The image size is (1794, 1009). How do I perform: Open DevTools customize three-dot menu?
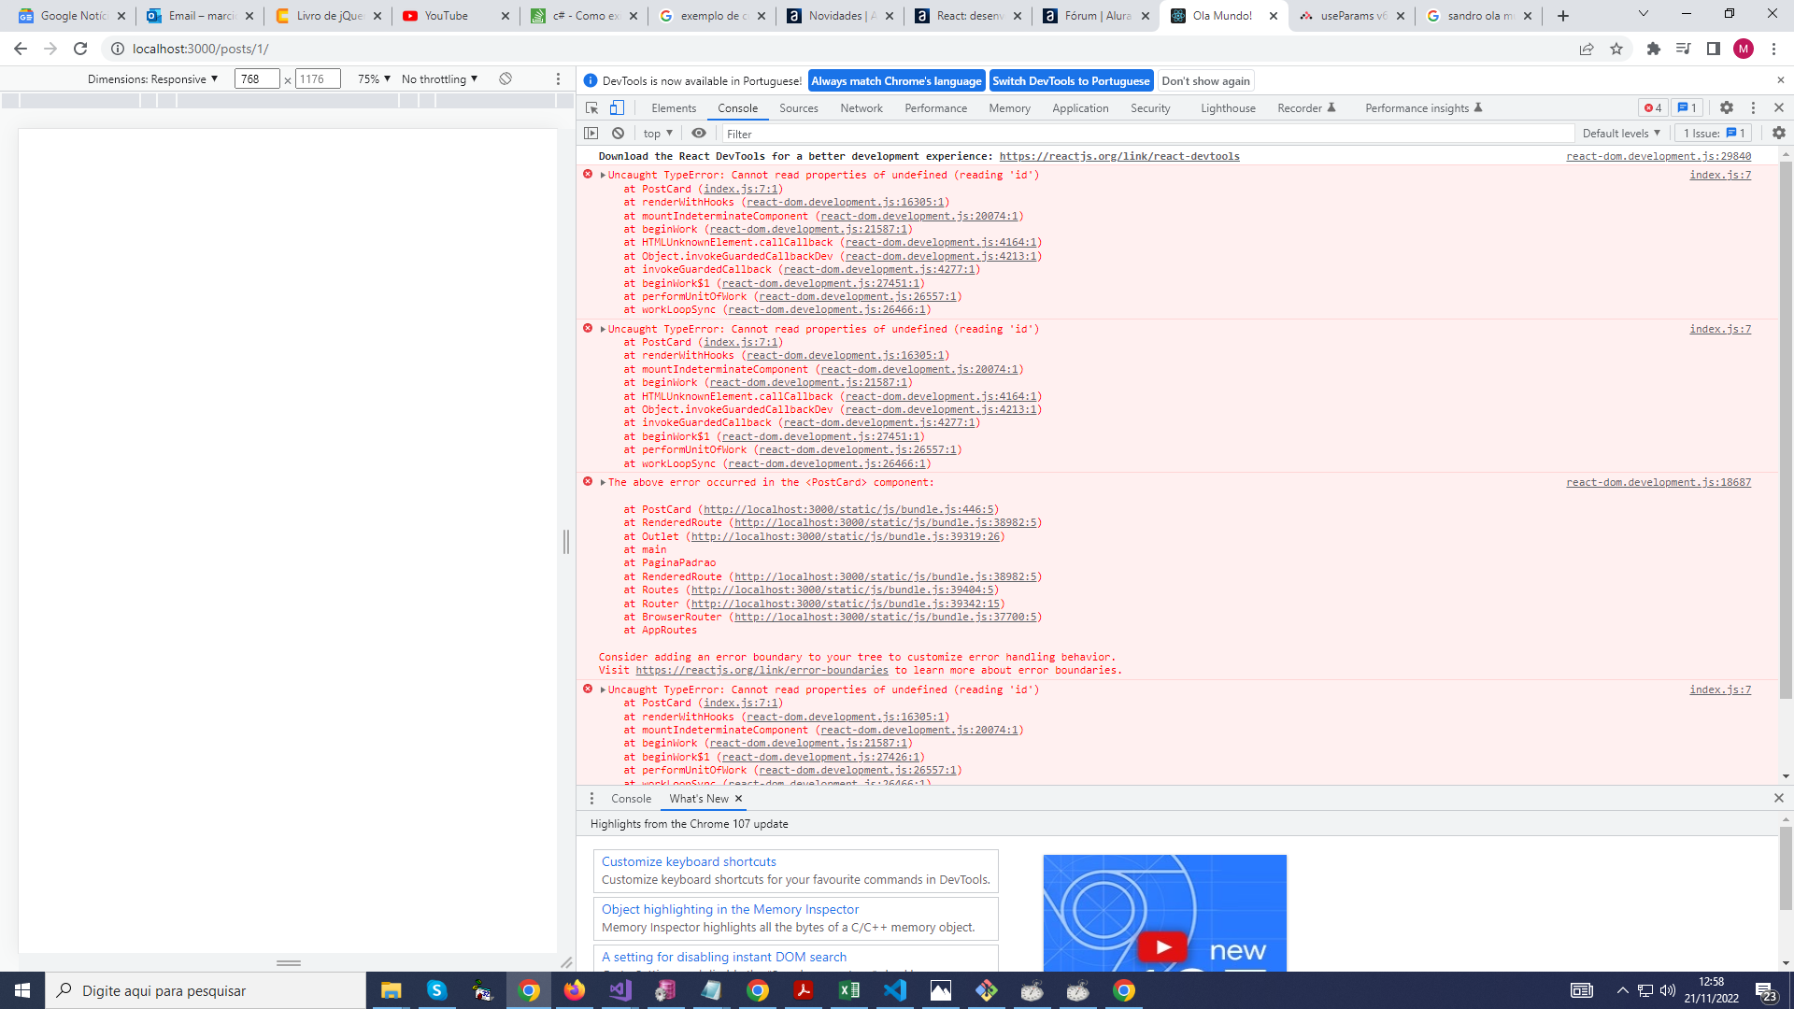tap(1753, 108)
